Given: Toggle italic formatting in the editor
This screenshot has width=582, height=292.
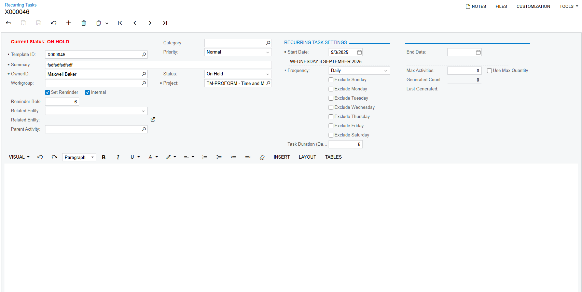Looking at the screenshot, I should point(118,157).
